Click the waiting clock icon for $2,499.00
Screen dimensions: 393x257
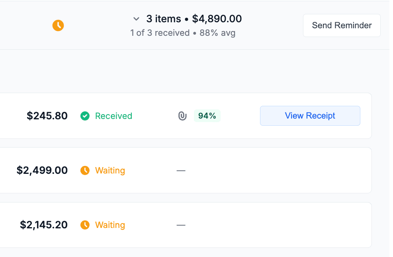tap(85, 171)
